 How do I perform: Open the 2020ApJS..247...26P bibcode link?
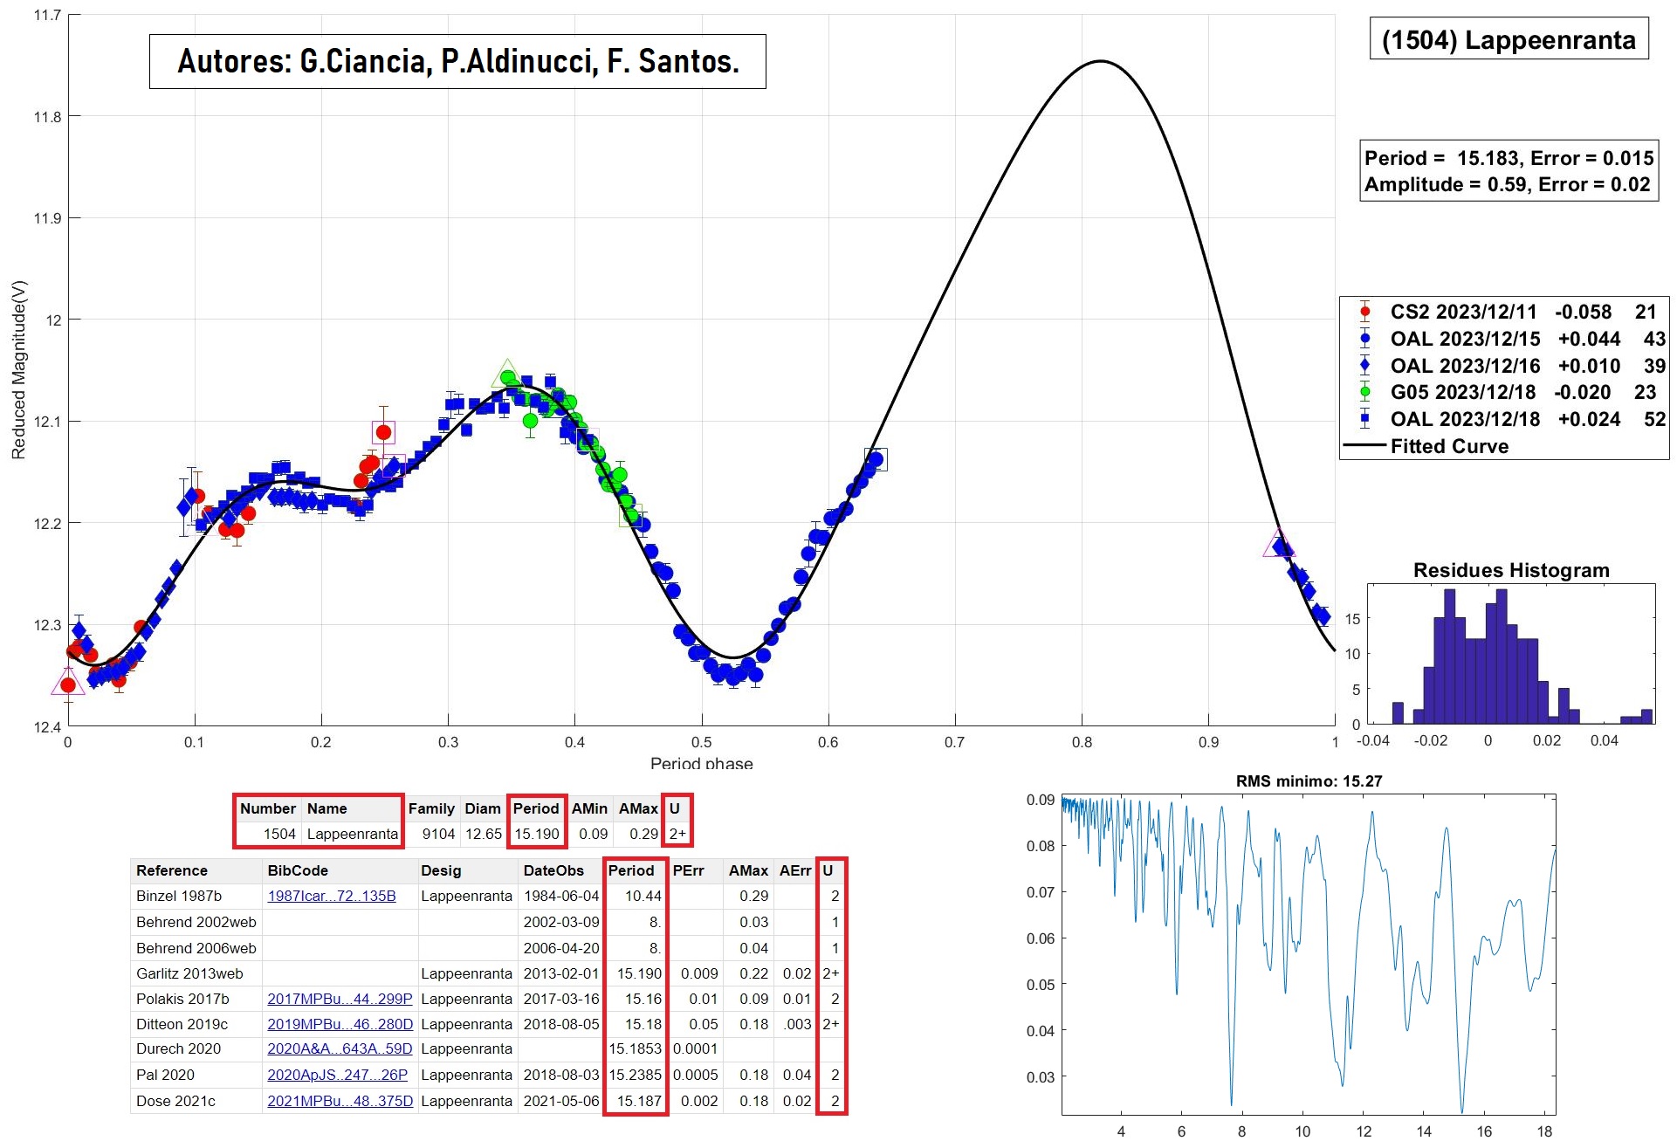(337, 1075)
